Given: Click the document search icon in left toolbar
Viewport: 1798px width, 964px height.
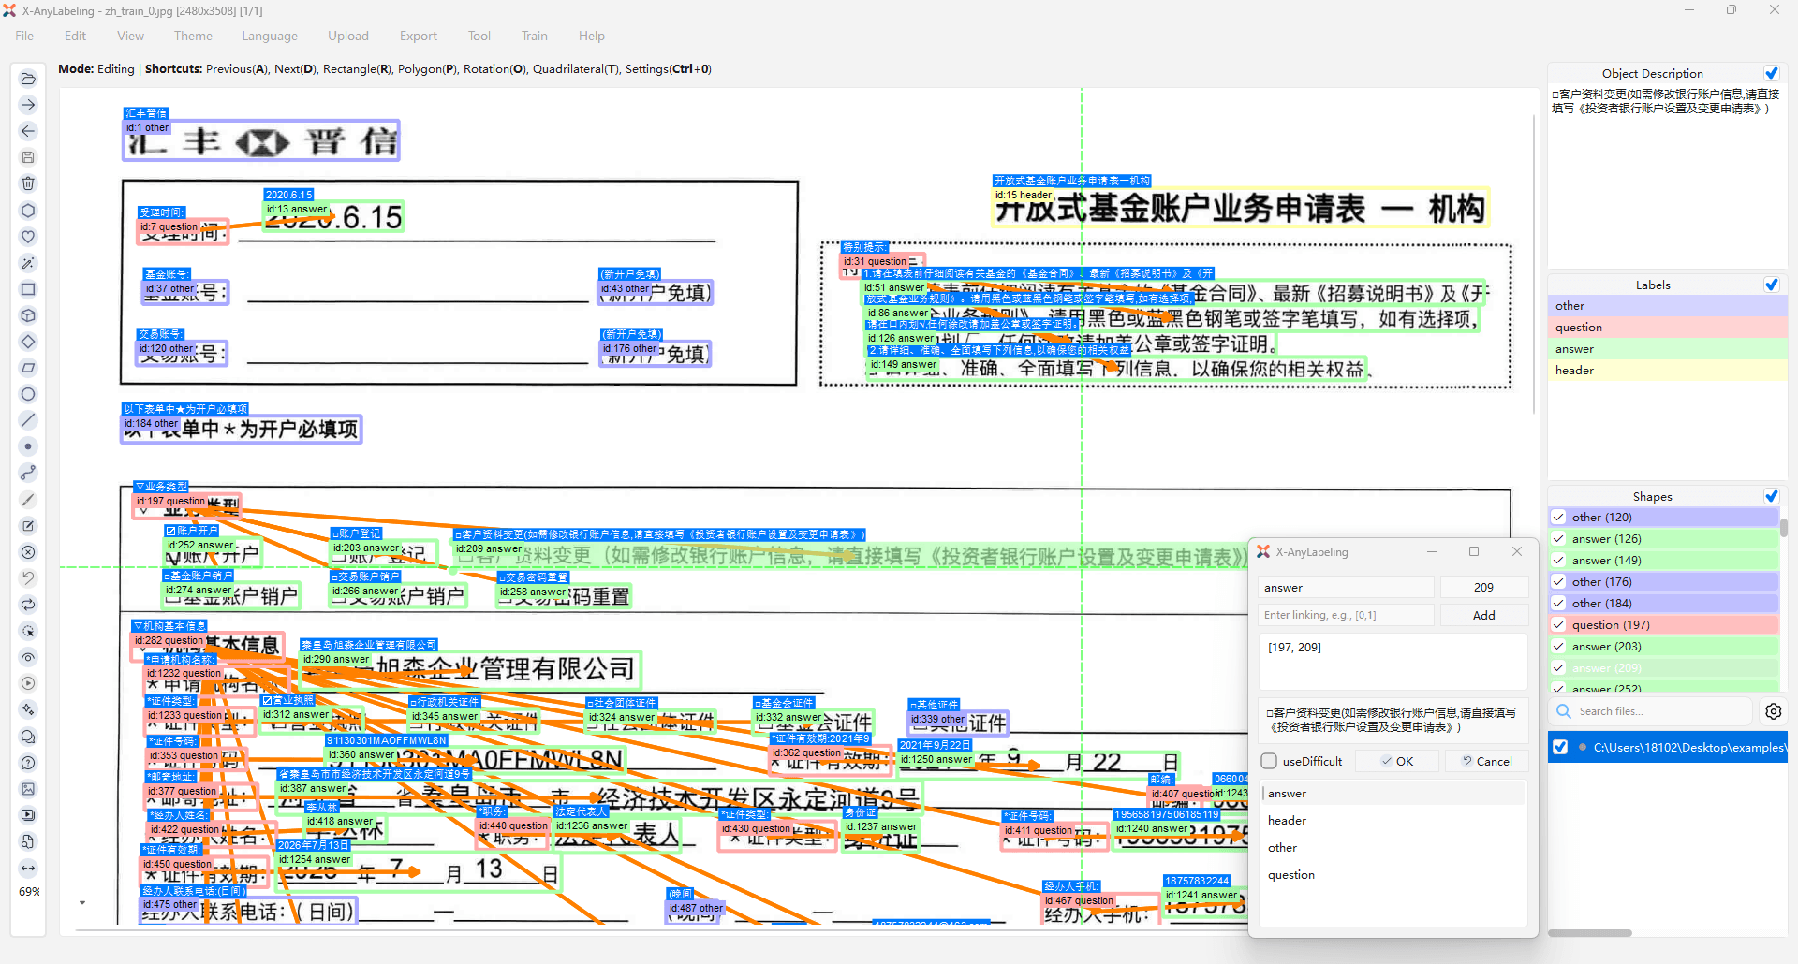Looking at the screenshot, I should pos(28,841).
